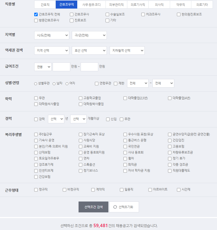Enable 대학졸업(4년) education filter

click(x=169, y=98)
